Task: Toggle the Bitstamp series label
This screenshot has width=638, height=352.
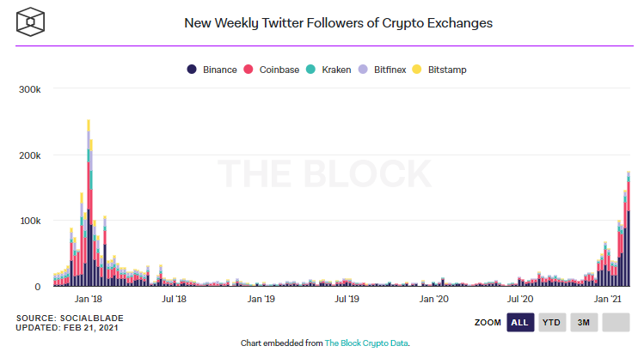Action: click(446, 69)
